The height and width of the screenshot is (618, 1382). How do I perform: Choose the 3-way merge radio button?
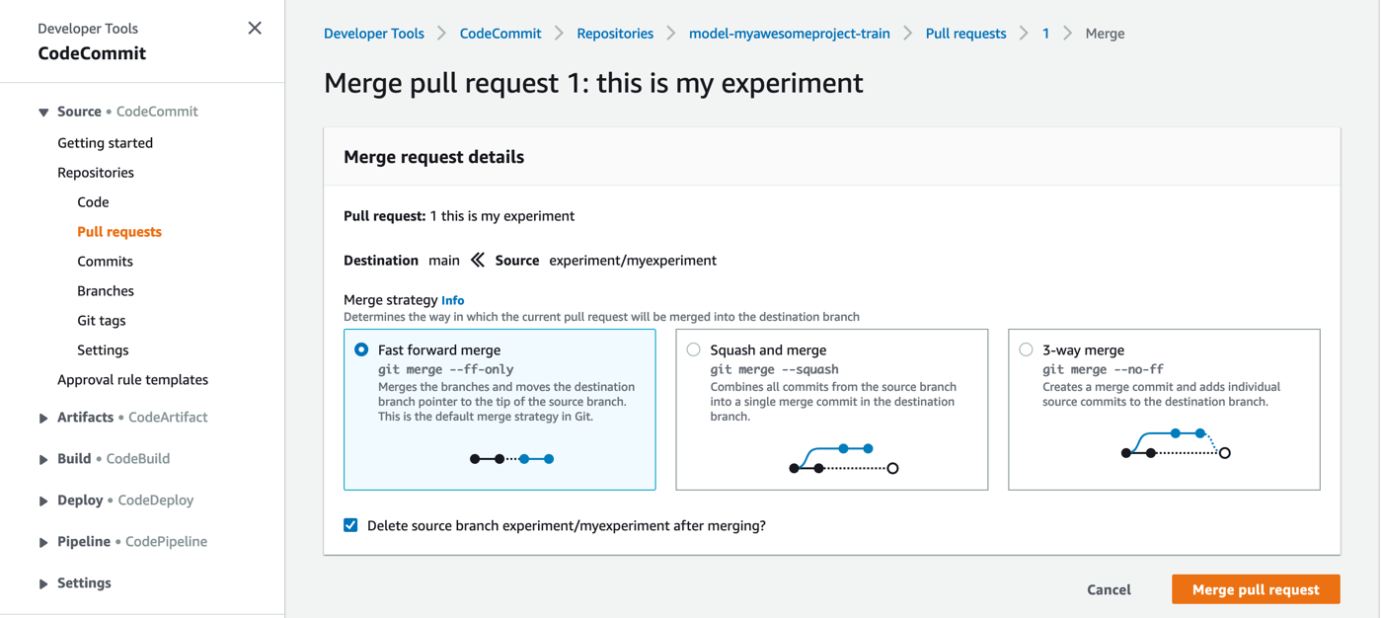pyautogui.click(x=1027, y=349)
